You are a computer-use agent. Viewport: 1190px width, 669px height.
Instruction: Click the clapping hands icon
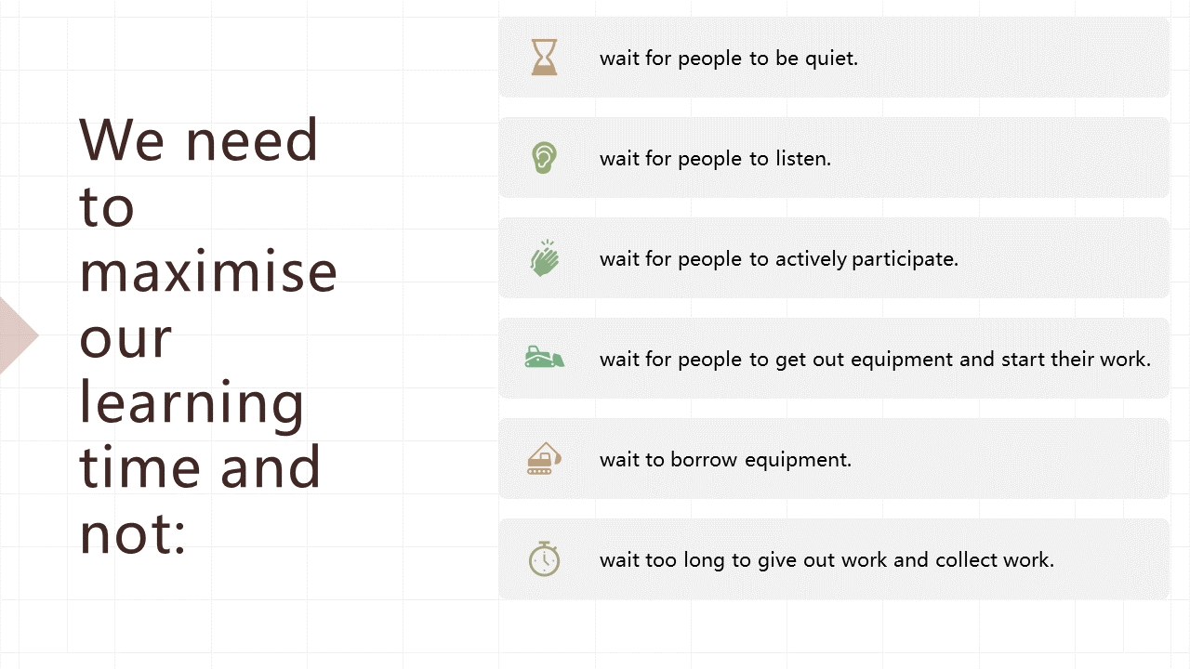coord(545,257)
